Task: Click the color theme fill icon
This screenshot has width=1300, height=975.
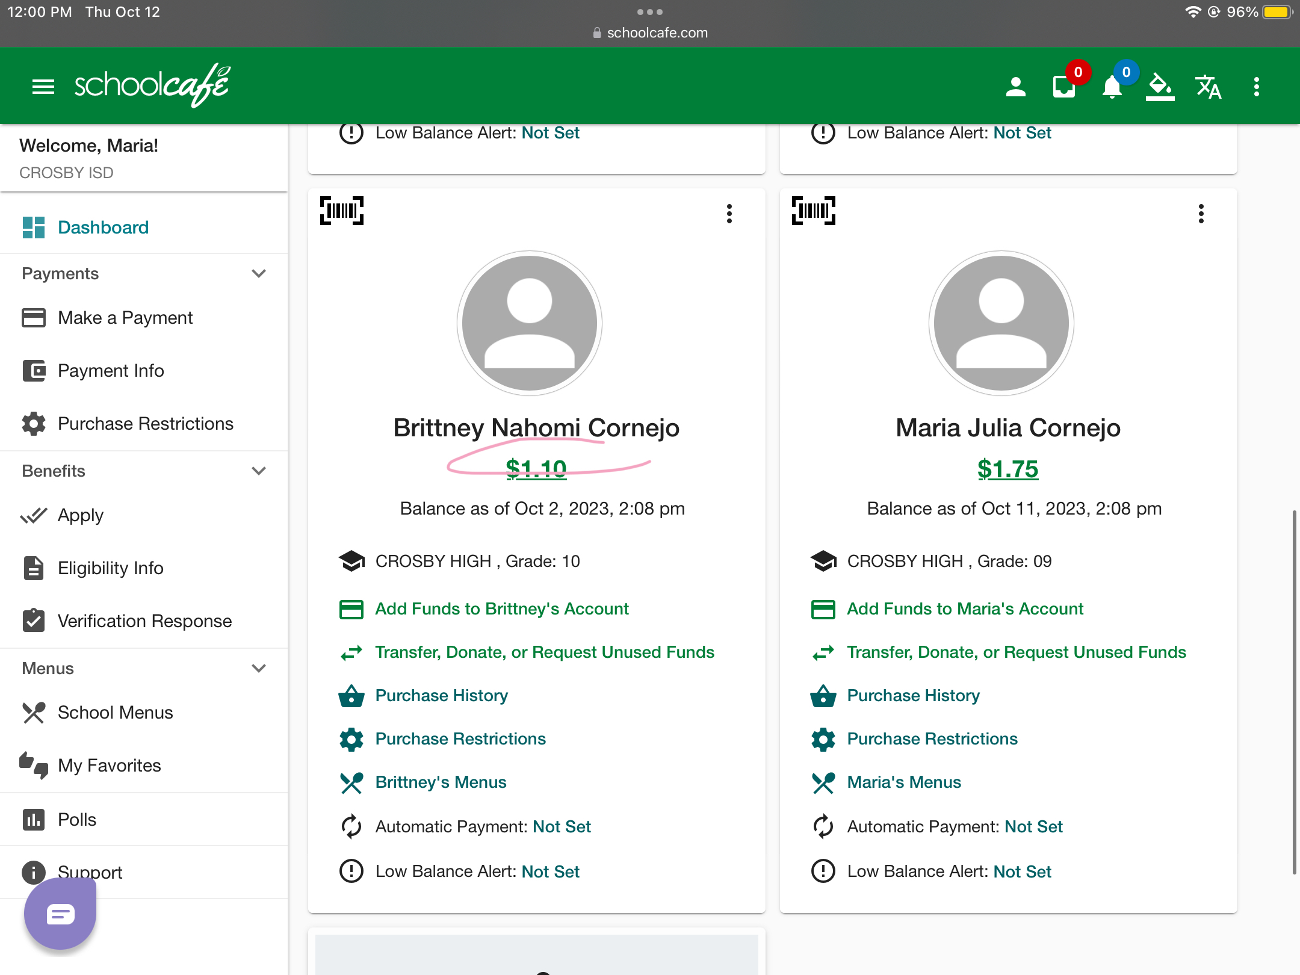Action: [x=1160, y=87]
